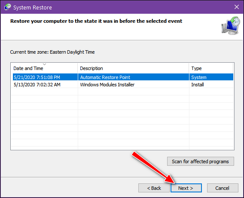244x198 pixels.
Task: Sort by Type column header
Action: click(x=211, y=68)
